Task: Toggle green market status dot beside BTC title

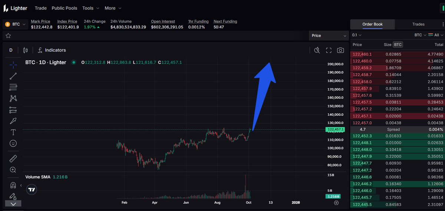Action: click(x=73, y=62)
